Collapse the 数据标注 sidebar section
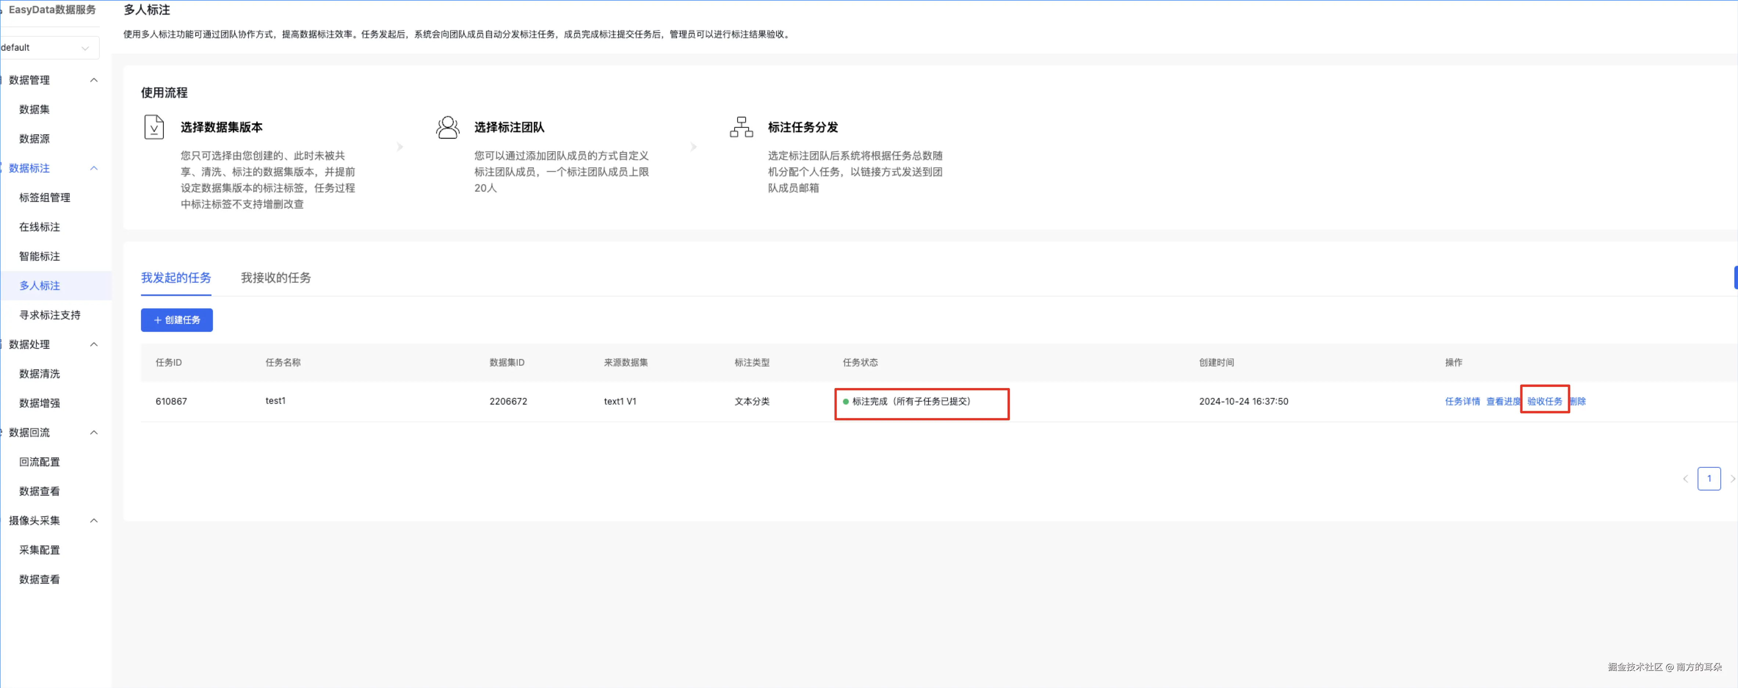The width and height of the screenshot is (1738, 688). point(94,168)
